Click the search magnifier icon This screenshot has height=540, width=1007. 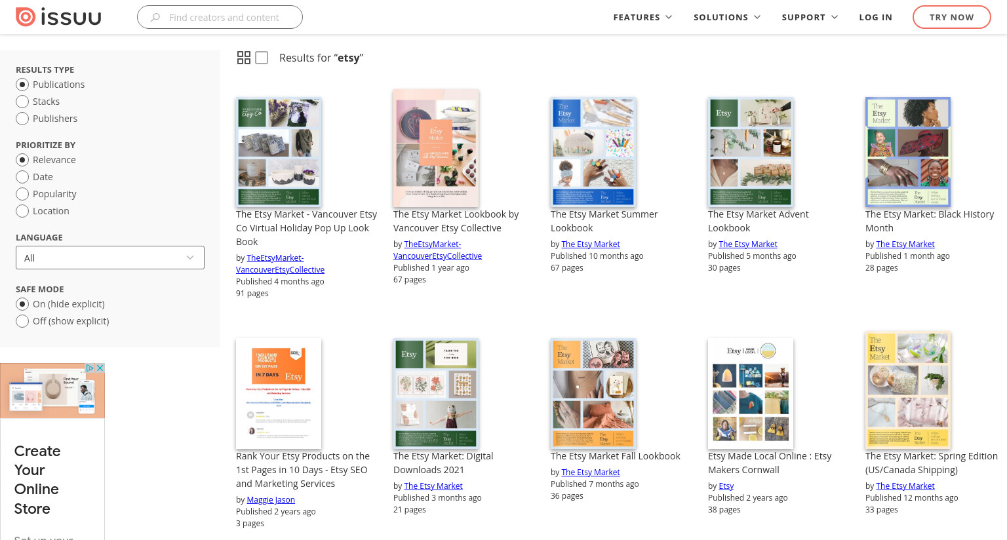tap(155, 18)
